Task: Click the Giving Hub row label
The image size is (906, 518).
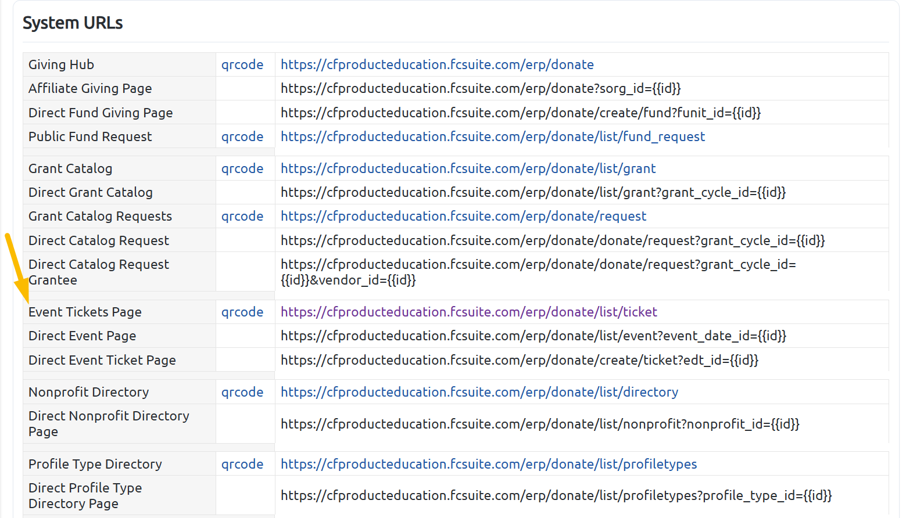Action: pos(61,64)
